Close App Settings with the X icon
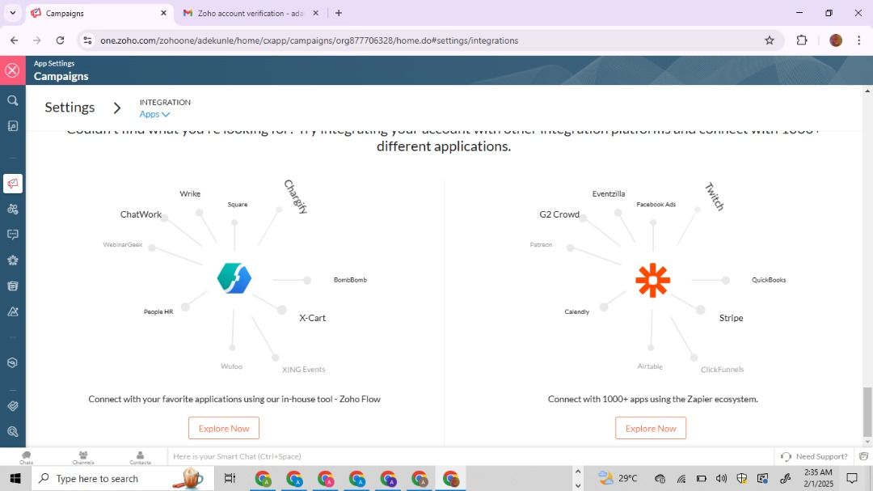The width and height of the screenshot is (873, 491). click(12, 70)
